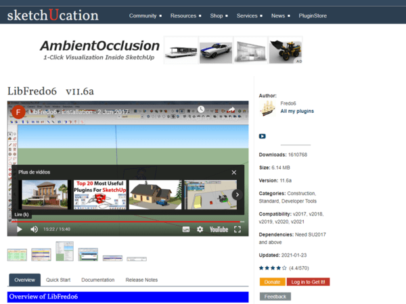This screenshot has height=304, width=406.
Task: Toggle subtitles on the video player
Action: click(x=186, y=229)
